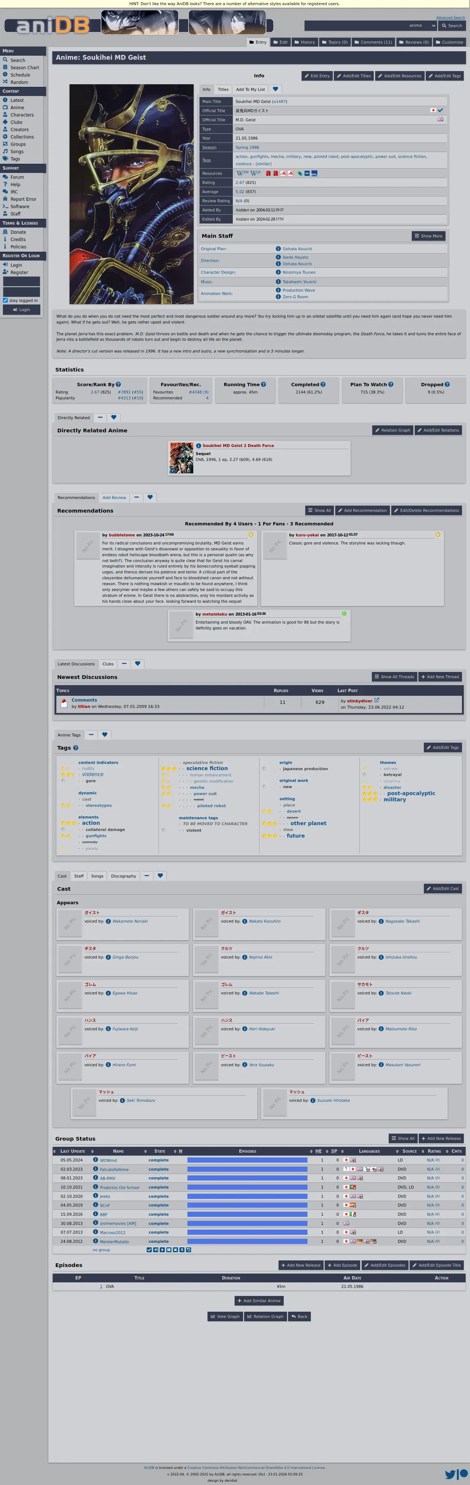Screen dimensions: 470x1485
Task: Click Add Recommendation button
Action: [x=362, y=510]
